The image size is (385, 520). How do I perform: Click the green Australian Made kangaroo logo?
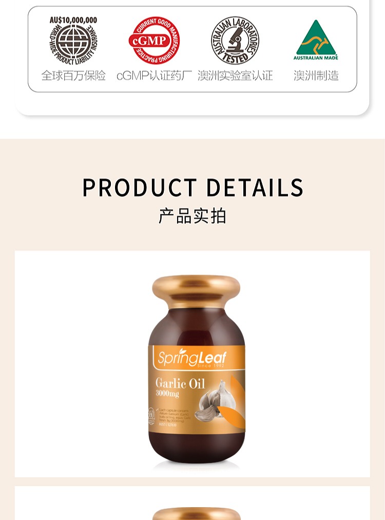[316, 40]
